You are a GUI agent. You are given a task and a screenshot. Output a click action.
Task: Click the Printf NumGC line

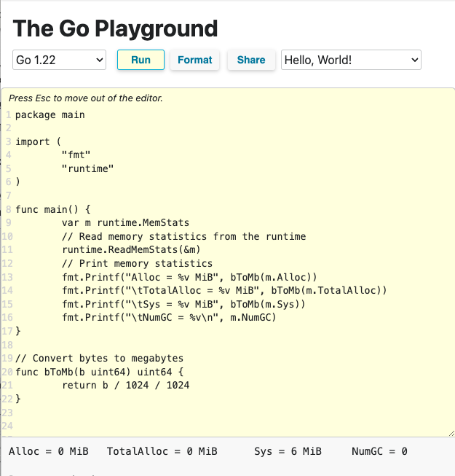pos(169,317)
